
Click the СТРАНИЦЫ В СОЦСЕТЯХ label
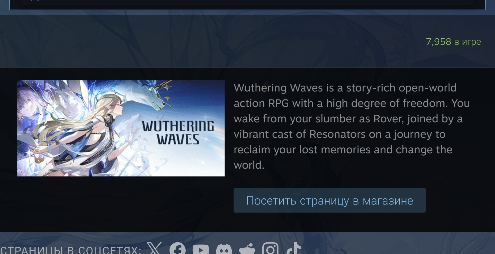click(x=71, y=250)
